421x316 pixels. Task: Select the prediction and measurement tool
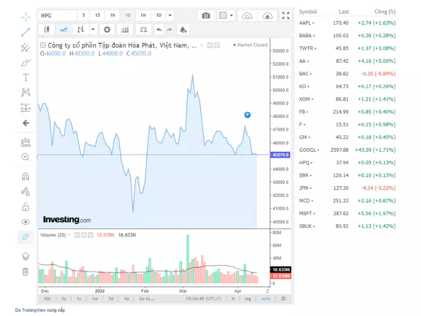click(26, 108)
